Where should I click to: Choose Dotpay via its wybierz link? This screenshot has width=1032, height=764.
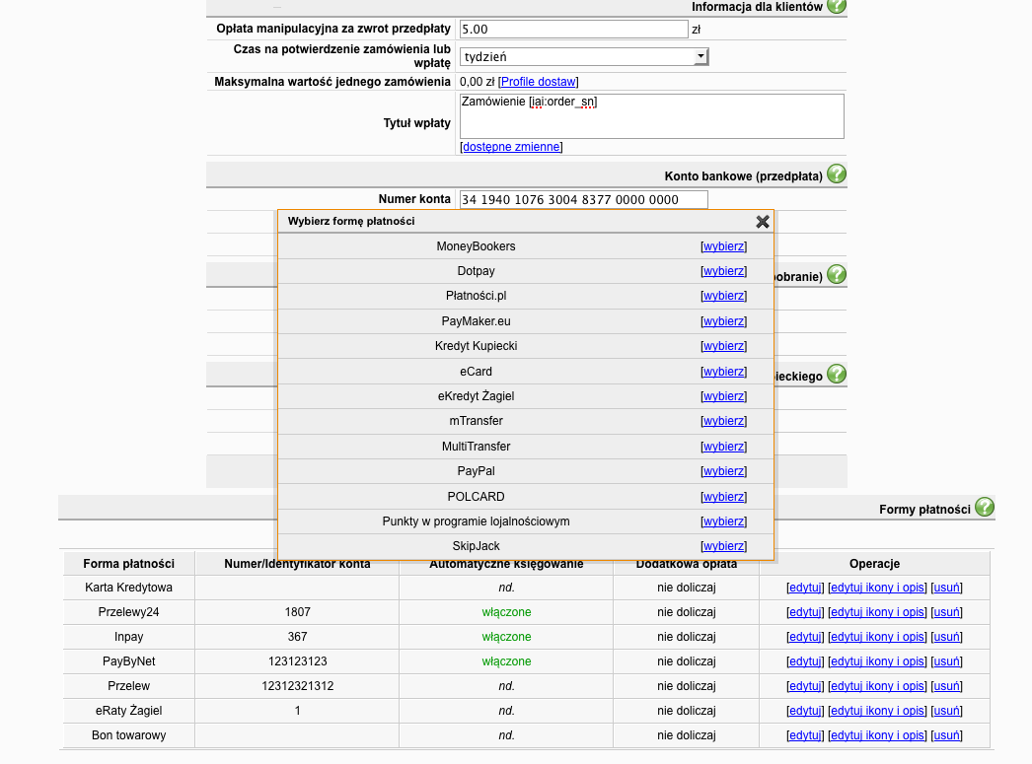click(x=723, y=271)
